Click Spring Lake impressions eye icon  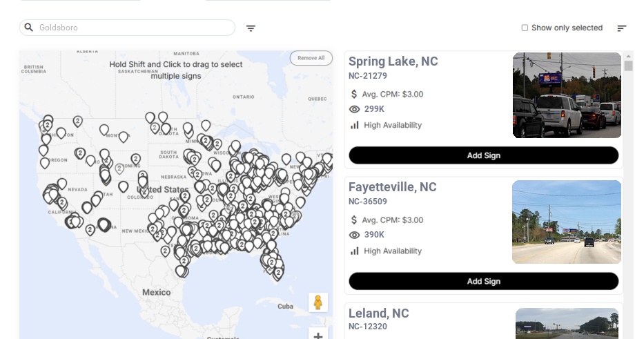[355, 109]
